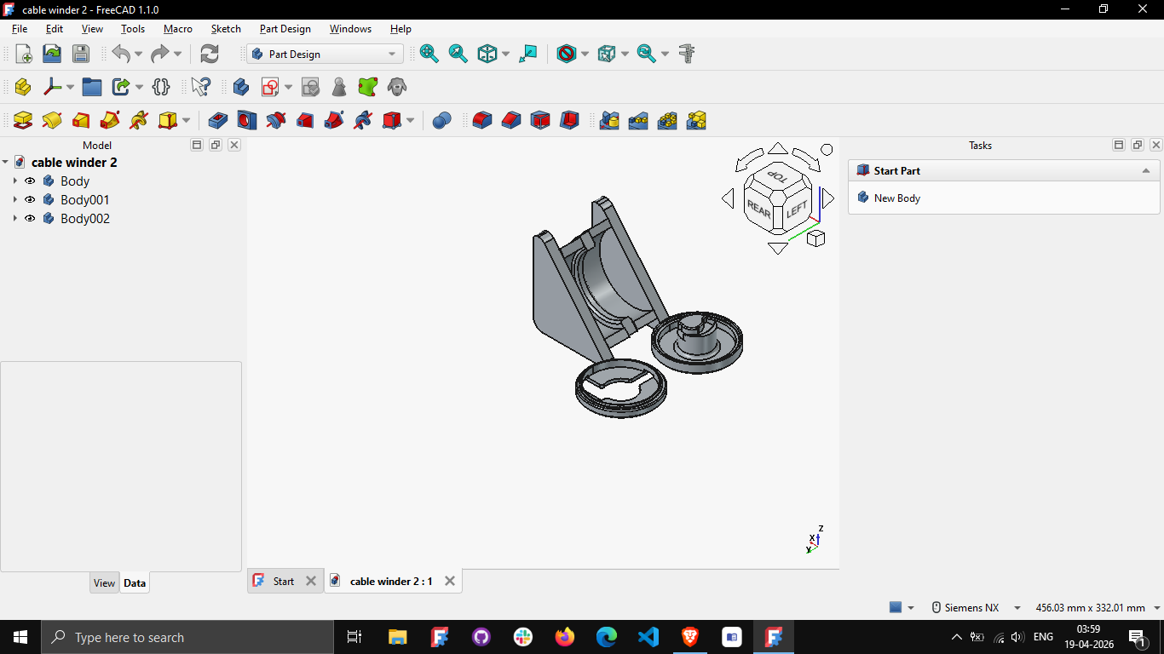Image resolution: width=1164 pixels, height=654 pixels.
Task: Create a Mirrored pattern feature
Action: tap(609, 120)
